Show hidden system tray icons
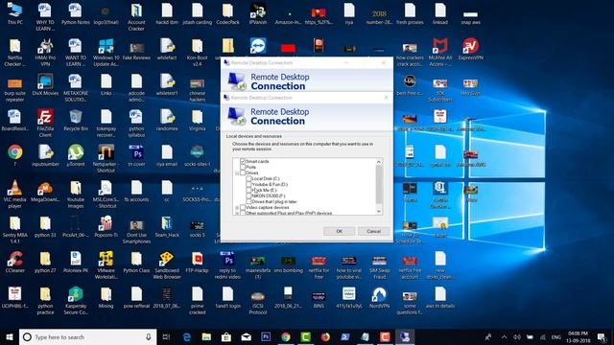This screenshot has height=345, width=614. [x=504, y=336]
